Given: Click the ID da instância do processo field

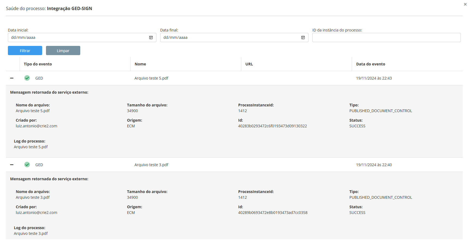Looking at the screenshot, I should point(386,37).
